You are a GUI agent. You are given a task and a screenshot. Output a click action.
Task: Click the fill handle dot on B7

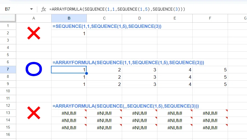87,73
